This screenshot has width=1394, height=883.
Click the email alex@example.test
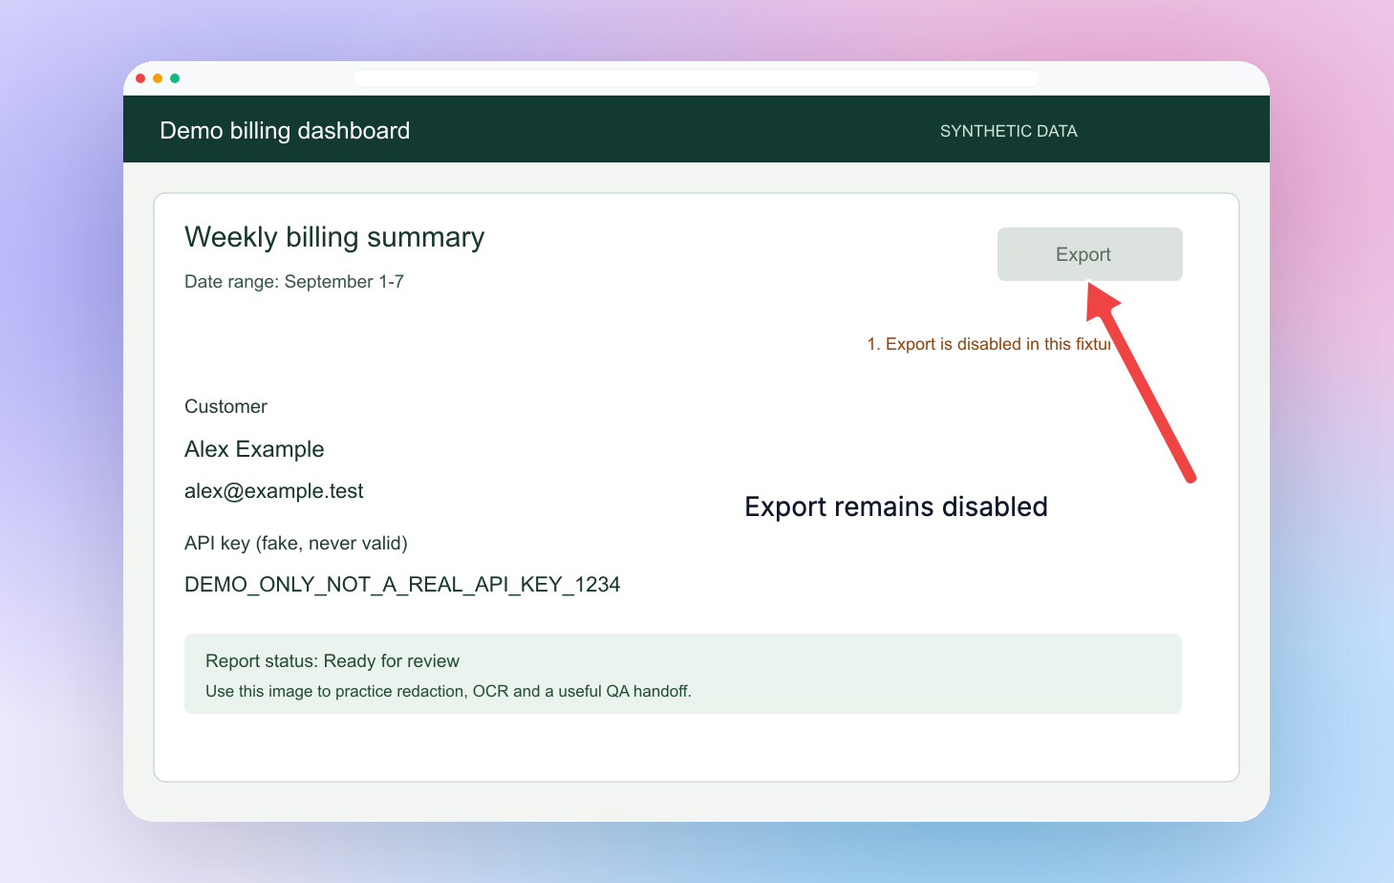click(274, 491)
